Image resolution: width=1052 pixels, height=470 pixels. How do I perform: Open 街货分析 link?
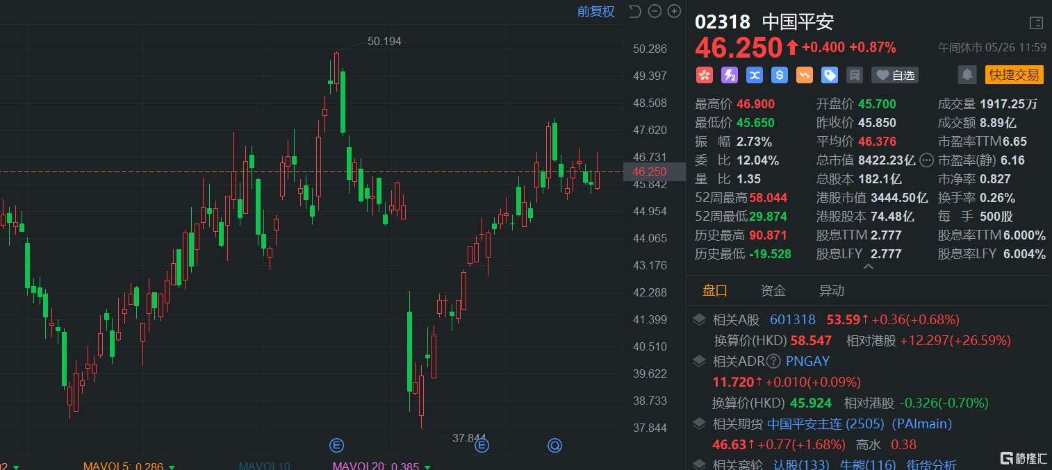pyautogui.click(x=931, y=464)
